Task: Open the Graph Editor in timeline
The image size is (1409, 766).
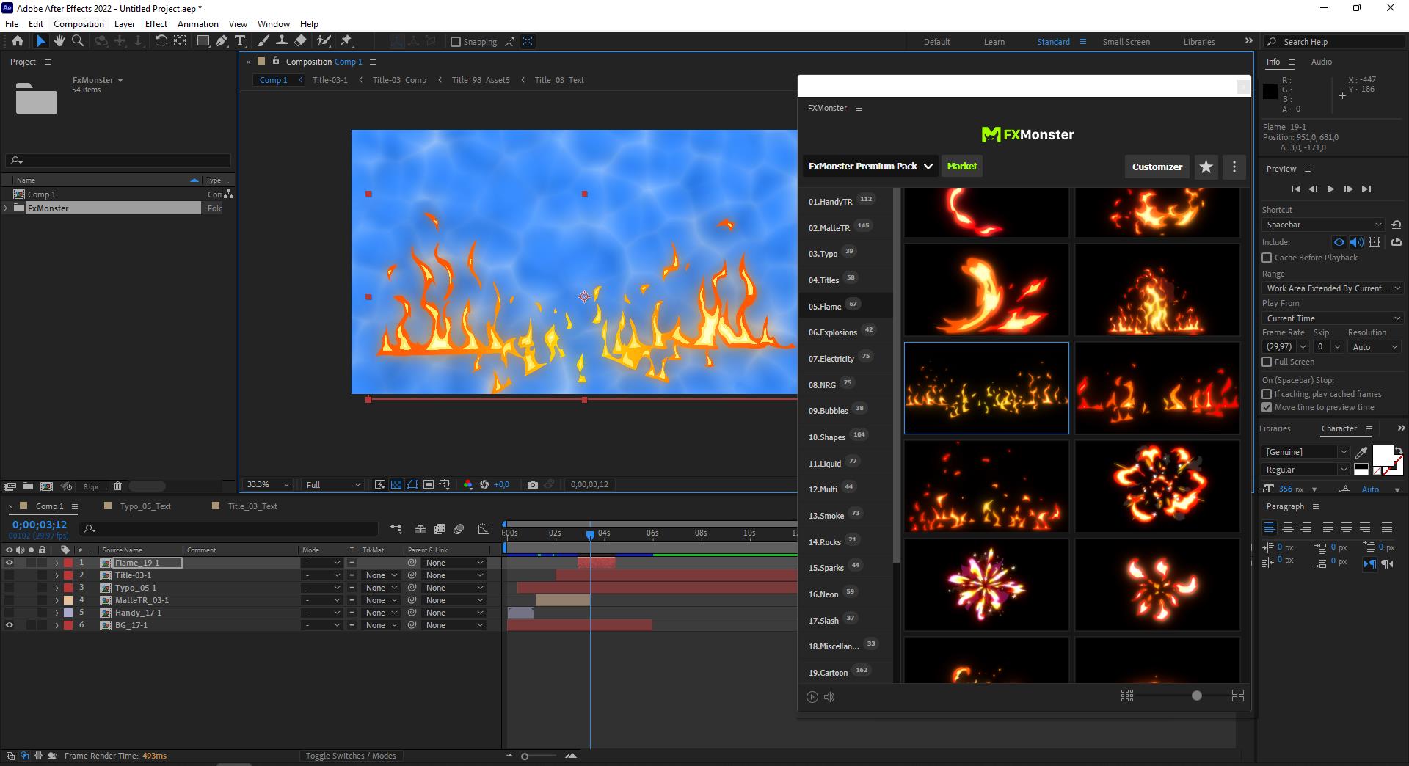Action: [x=484, y=529]
